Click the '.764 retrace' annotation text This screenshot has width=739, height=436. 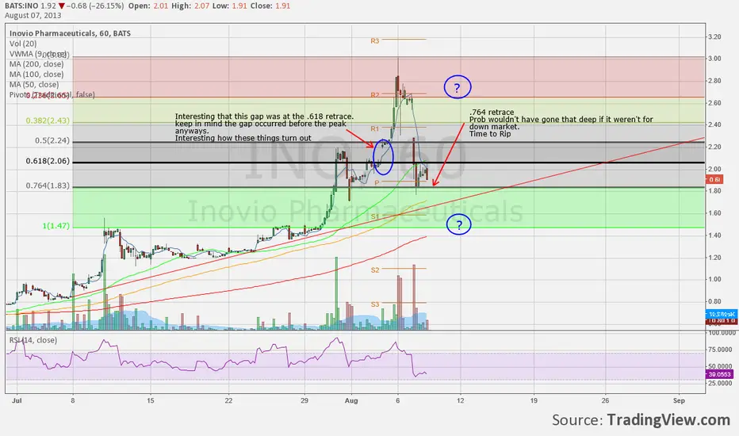492,113
